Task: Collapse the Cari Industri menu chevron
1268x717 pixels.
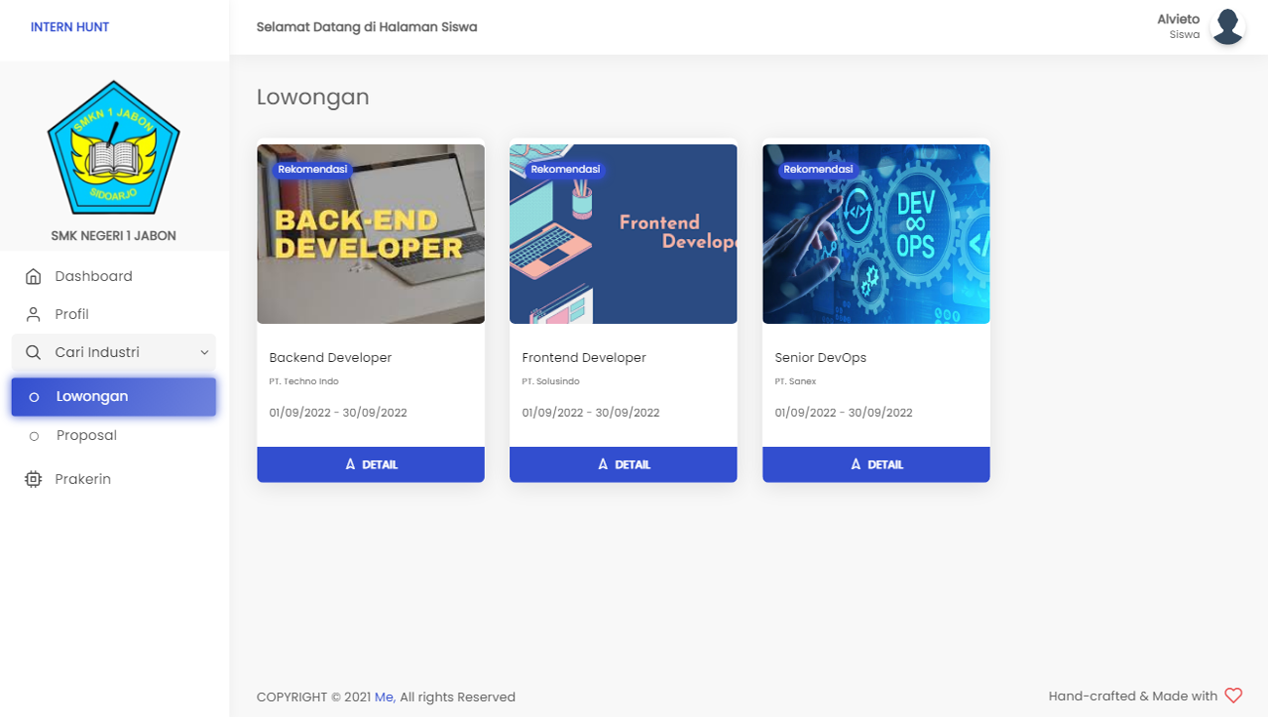Action: tap(204, 352)
